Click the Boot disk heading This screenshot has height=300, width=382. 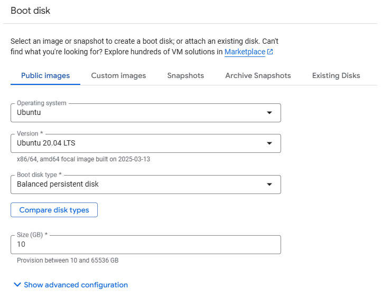click(x=31, y=11)
